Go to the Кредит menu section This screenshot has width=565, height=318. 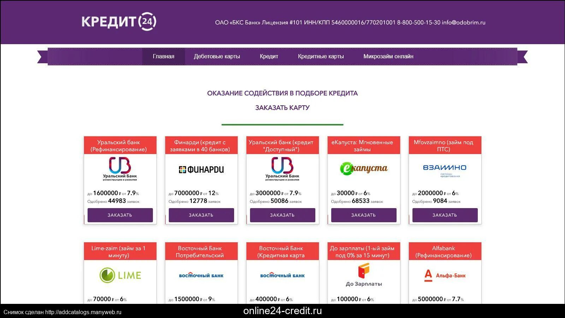point(269,57)
